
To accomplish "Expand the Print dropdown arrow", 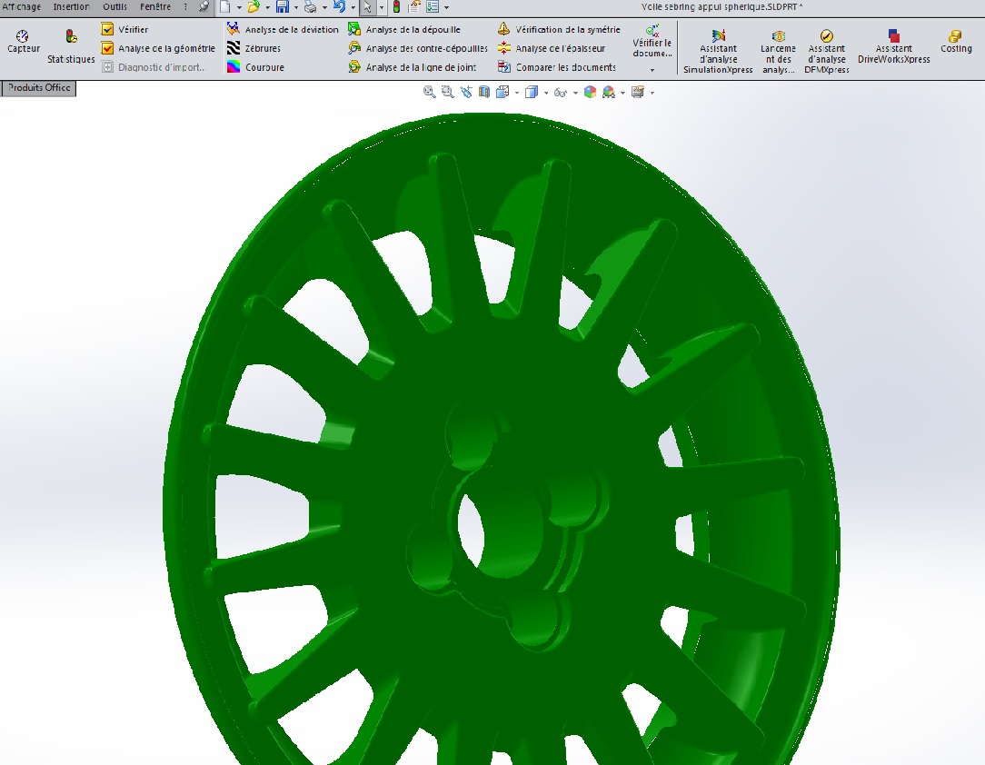I will [x=324, y=7].
